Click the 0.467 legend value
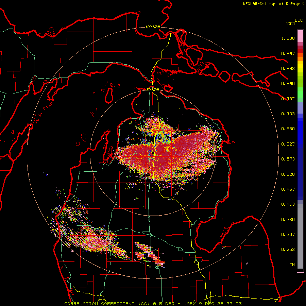The height and width of the screenshot is (306, 306). [x=288, y=189]
